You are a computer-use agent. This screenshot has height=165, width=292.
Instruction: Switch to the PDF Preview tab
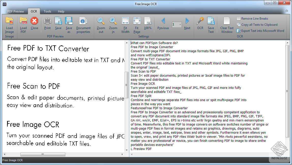pyautogui.click(x=16, y=11)
